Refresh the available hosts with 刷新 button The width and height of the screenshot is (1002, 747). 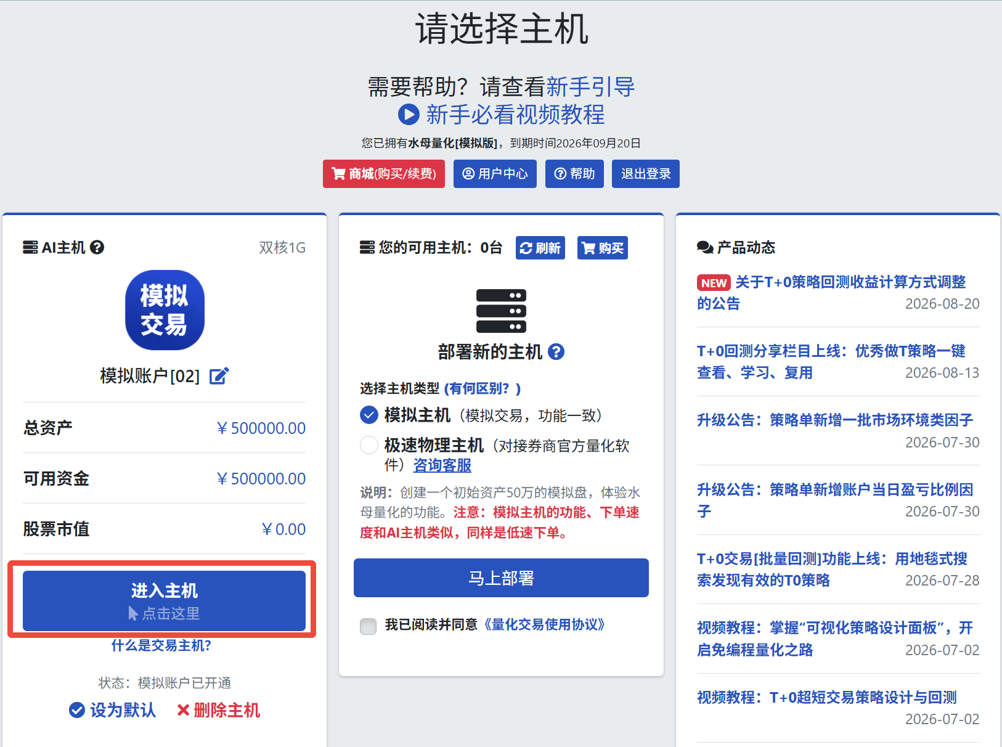coord(540,248)
